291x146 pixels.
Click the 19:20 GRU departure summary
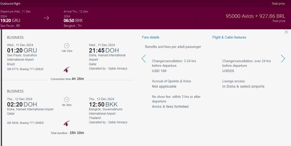pos(10,21)
